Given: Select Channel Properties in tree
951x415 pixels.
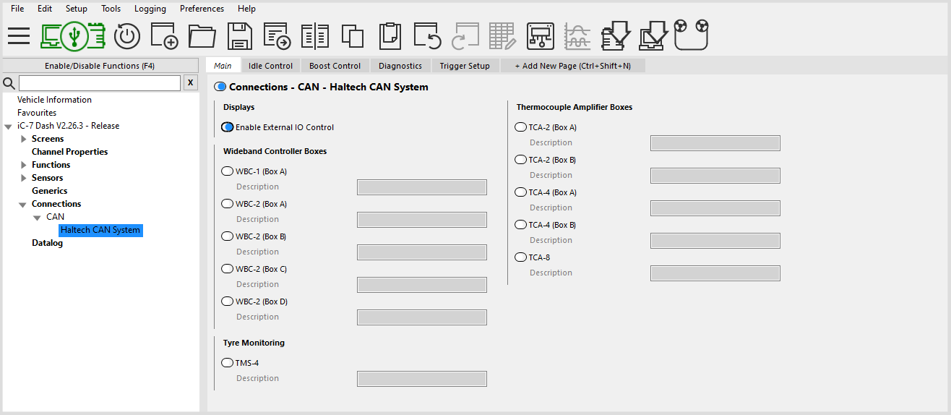Looking at the screenshot, I should click(x=69, y=152).
